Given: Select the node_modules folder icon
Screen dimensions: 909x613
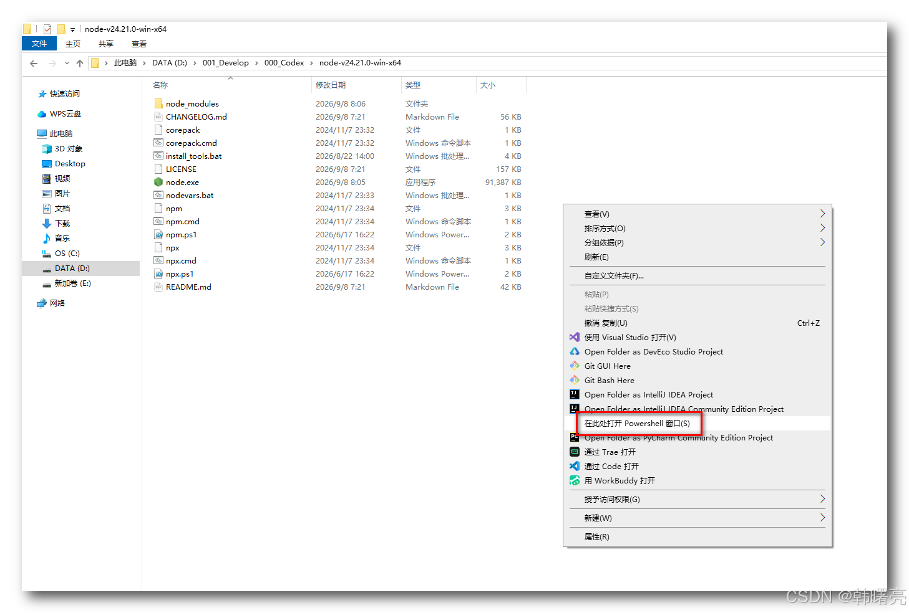Looking at the screenshot, I should (x=158, y=103).
